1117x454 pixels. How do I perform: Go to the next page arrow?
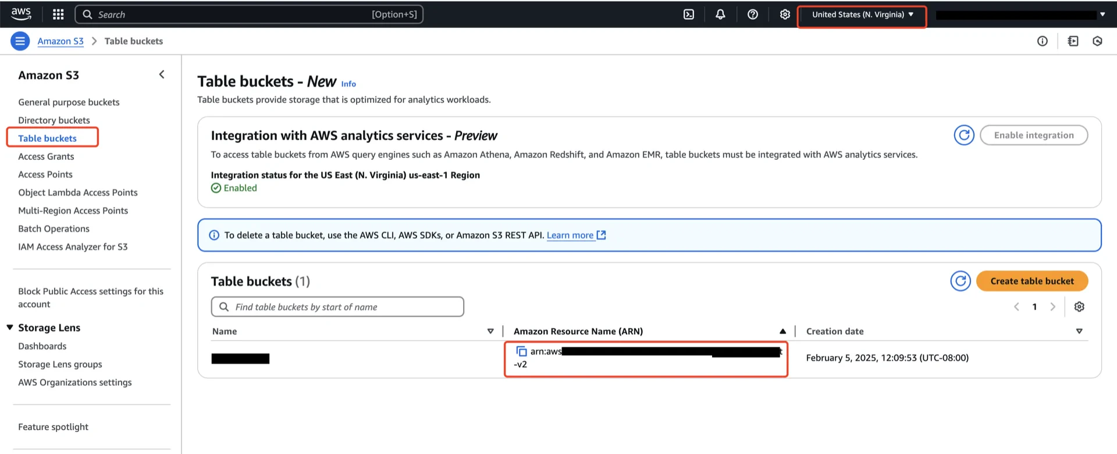pos(1052,307)
